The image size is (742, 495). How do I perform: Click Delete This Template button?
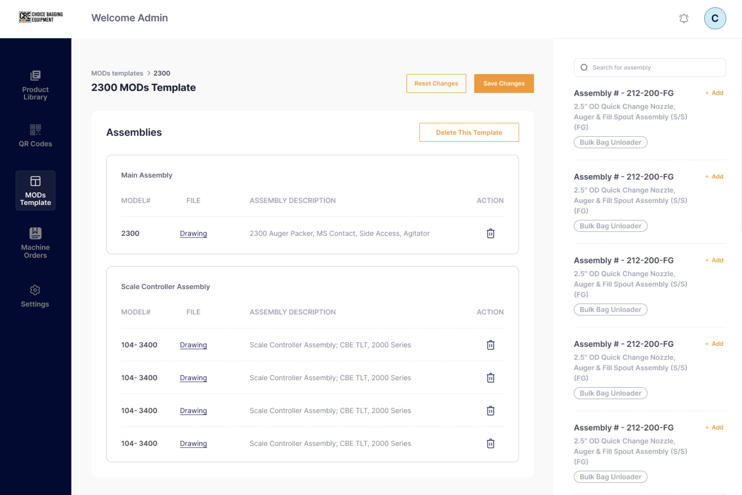pyautogui.click(x=469, y=132)
